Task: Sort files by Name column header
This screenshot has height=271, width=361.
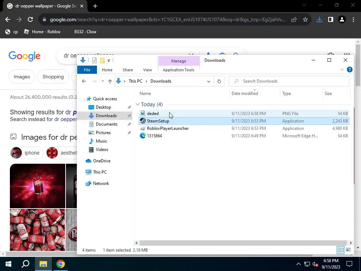Action: point(145,93)
